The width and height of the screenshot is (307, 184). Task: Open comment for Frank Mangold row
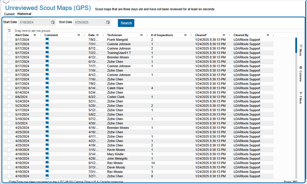click(x=47, y=39)
